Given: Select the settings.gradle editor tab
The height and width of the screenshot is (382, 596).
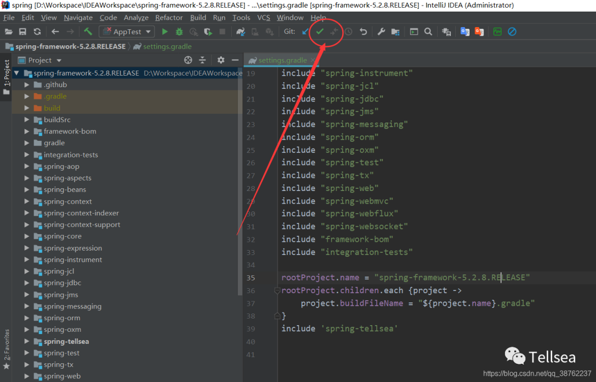Looking at the screenshot, I should (x=282, y=60).
